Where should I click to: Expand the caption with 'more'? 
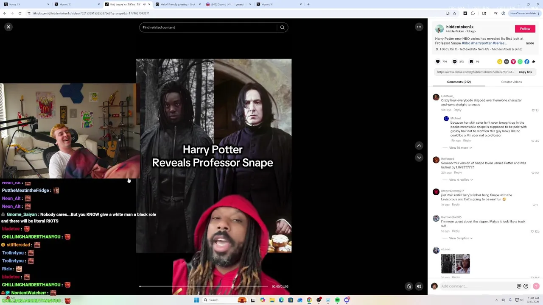pyautogui.click(x=530, y=43)
